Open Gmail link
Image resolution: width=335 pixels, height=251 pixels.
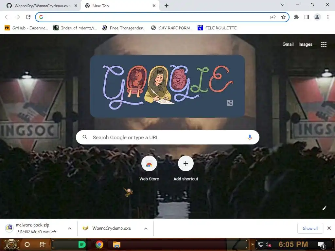(288, 44)
